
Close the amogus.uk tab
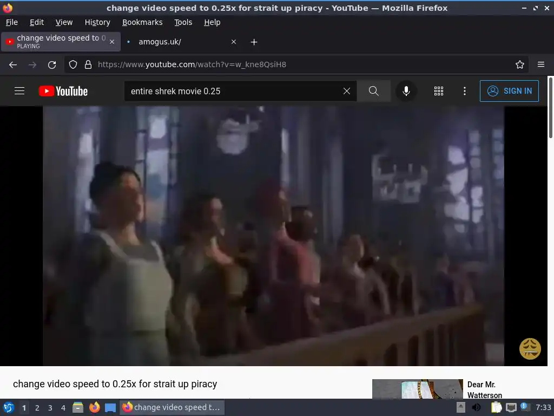(x=234, y=42)
